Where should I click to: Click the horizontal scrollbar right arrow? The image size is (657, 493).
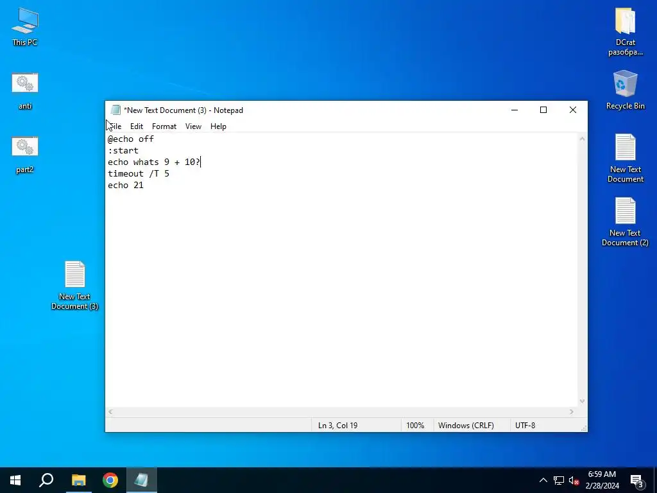pyautogui.click(x=572, y=411)
